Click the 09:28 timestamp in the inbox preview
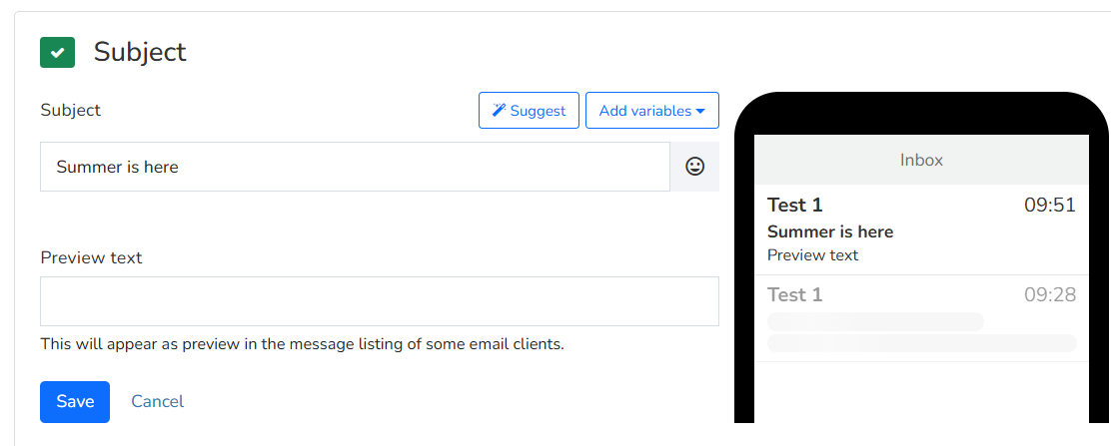This screenshot has width=1111, height=446. point(1050,294)
